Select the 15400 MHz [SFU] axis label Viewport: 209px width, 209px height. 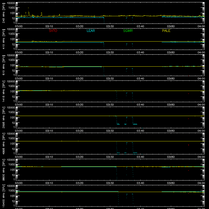pos(3,196)
